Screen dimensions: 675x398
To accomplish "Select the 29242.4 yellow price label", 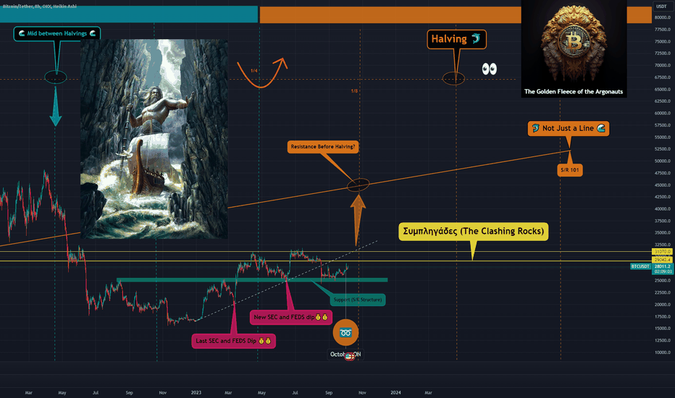I will pos(662,260).
